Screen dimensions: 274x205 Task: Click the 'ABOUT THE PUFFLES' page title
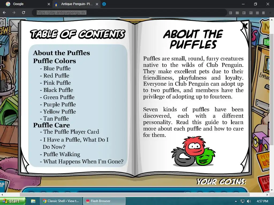(x=193, y=39)
